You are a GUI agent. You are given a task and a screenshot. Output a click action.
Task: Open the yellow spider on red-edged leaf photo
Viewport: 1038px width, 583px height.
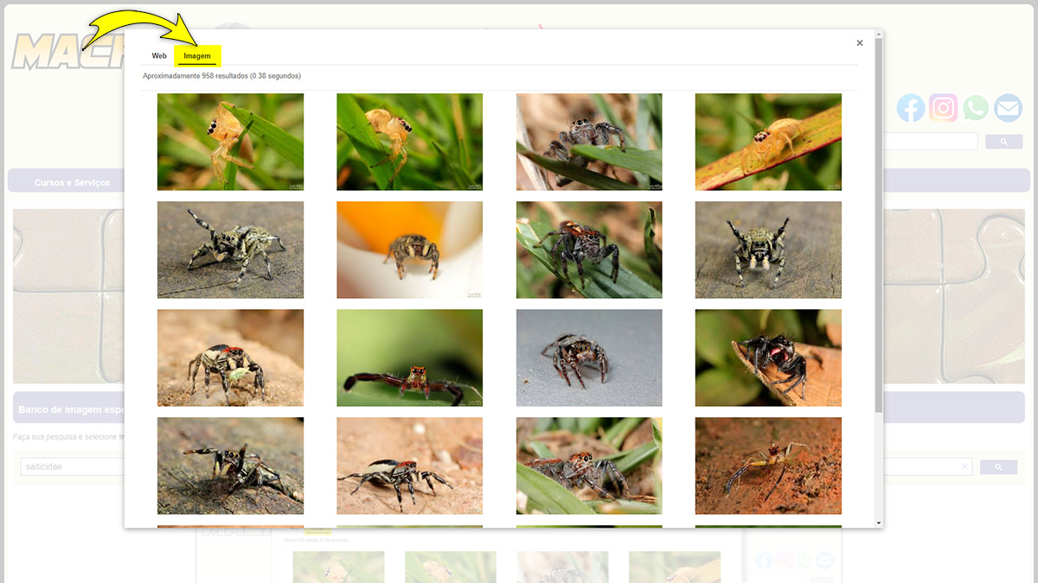[x=768, y=142]
